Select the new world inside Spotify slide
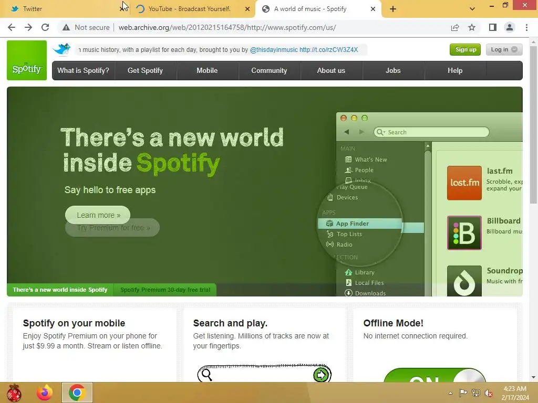 point(60,290)
